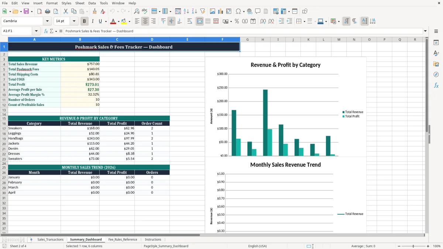This screenshot has width=443, height=249.
Task: Open sidebar Navigator compass icon
Action: click(x=436, y=75)
